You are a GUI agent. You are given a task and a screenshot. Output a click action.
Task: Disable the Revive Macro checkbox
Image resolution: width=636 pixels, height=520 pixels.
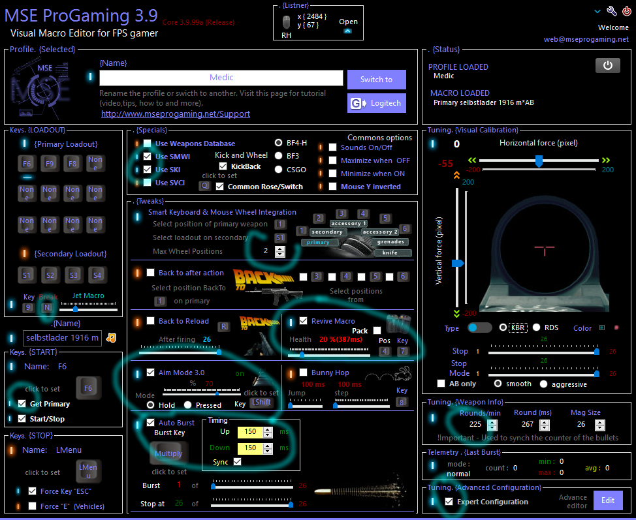[303, 320]
